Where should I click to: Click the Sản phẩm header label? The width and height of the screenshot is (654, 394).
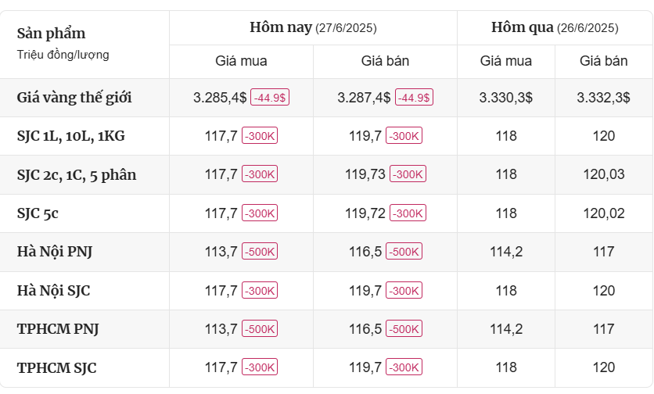[x=52, y=34]
